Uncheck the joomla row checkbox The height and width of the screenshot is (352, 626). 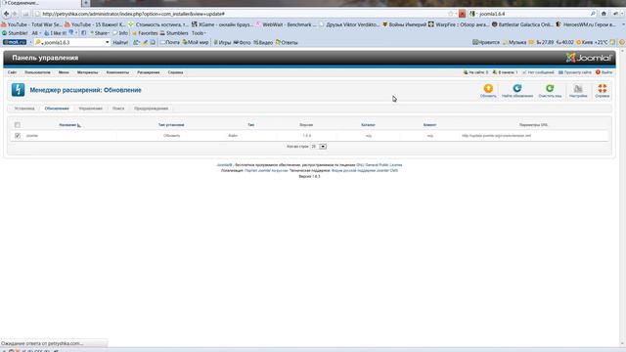(18, 136)
